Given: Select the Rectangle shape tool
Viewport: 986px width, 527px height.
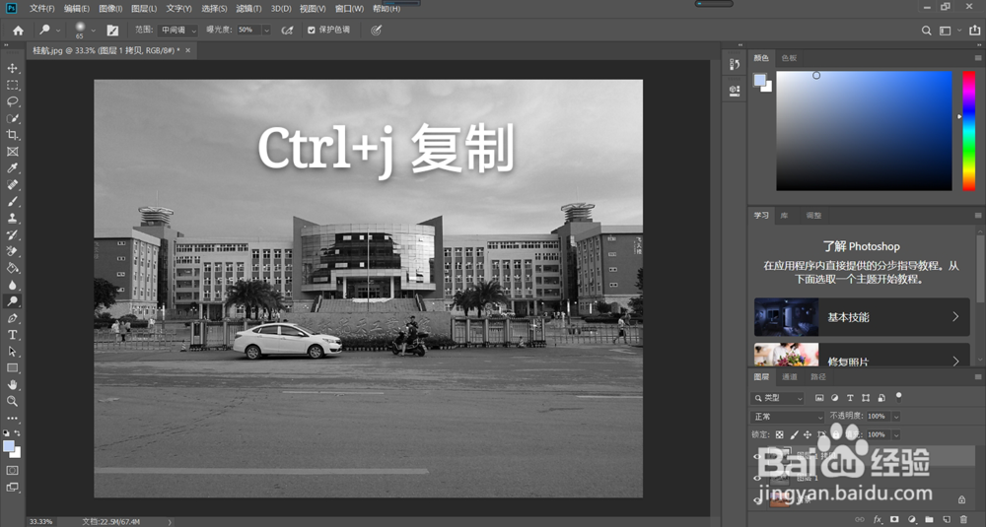Looking at the screenshot, I should pyautogui.click(x=12, y=368).
